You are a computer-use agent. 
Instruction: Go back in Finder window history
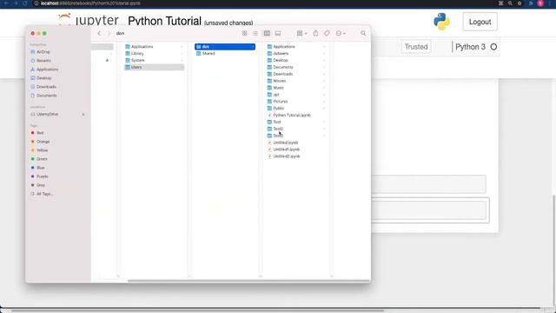pyautogui.click(x=99, y=33)
